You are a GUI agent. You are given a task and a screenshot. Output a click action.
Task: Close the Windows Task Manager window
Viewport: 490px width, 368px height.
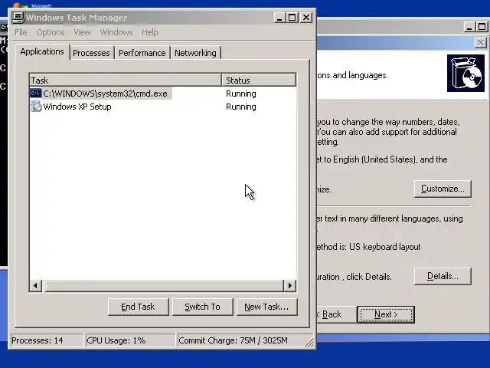click(306, 18)
